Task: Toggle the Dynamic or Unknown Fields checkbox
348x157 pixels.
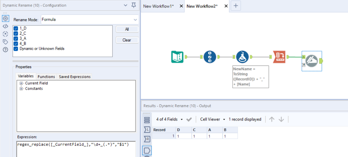Action: pyautogui.click(x=16, y=49)
